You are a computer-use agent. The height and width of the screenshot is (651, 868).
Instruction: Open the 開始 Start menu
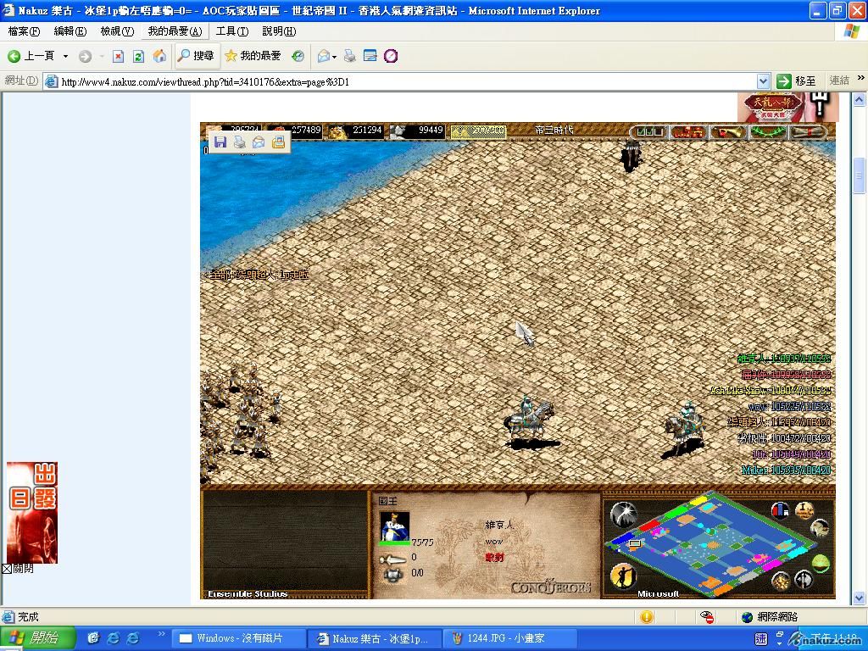click(37, 638)
